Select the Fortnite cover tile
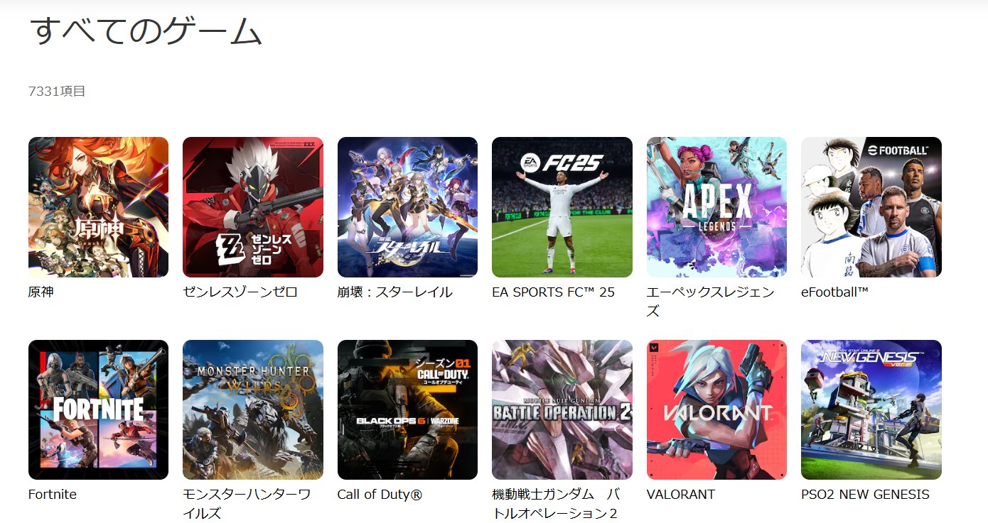The height and width of the screenshot is (523, 988). pyautogui.click(x=98, y=409)
